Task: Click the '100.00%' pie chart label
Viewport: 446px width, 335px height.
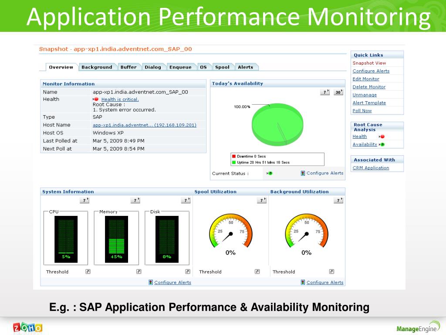Action: [242, 107]
